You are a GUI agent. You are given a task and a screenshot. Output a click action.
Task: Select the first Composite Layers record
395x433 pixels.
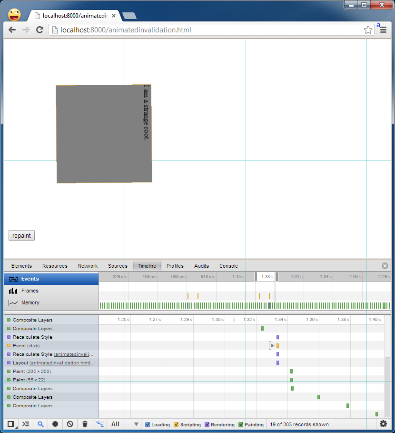point(51,320)
